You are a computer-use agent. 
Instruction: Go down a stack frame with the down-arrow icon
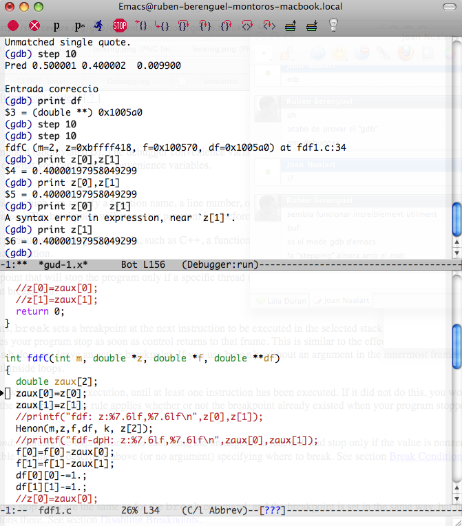click(x=312, y=26)
